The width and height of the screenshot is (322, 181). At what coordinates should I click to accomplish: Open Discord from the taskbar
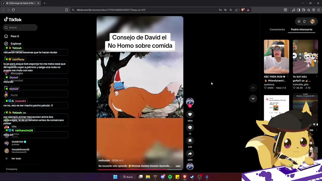[x=163, y=177]
